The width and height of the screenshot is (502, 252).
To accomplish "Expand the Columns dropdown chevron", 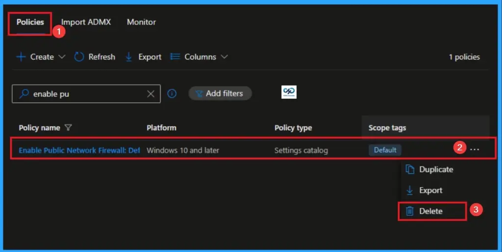I will (225, 57).
